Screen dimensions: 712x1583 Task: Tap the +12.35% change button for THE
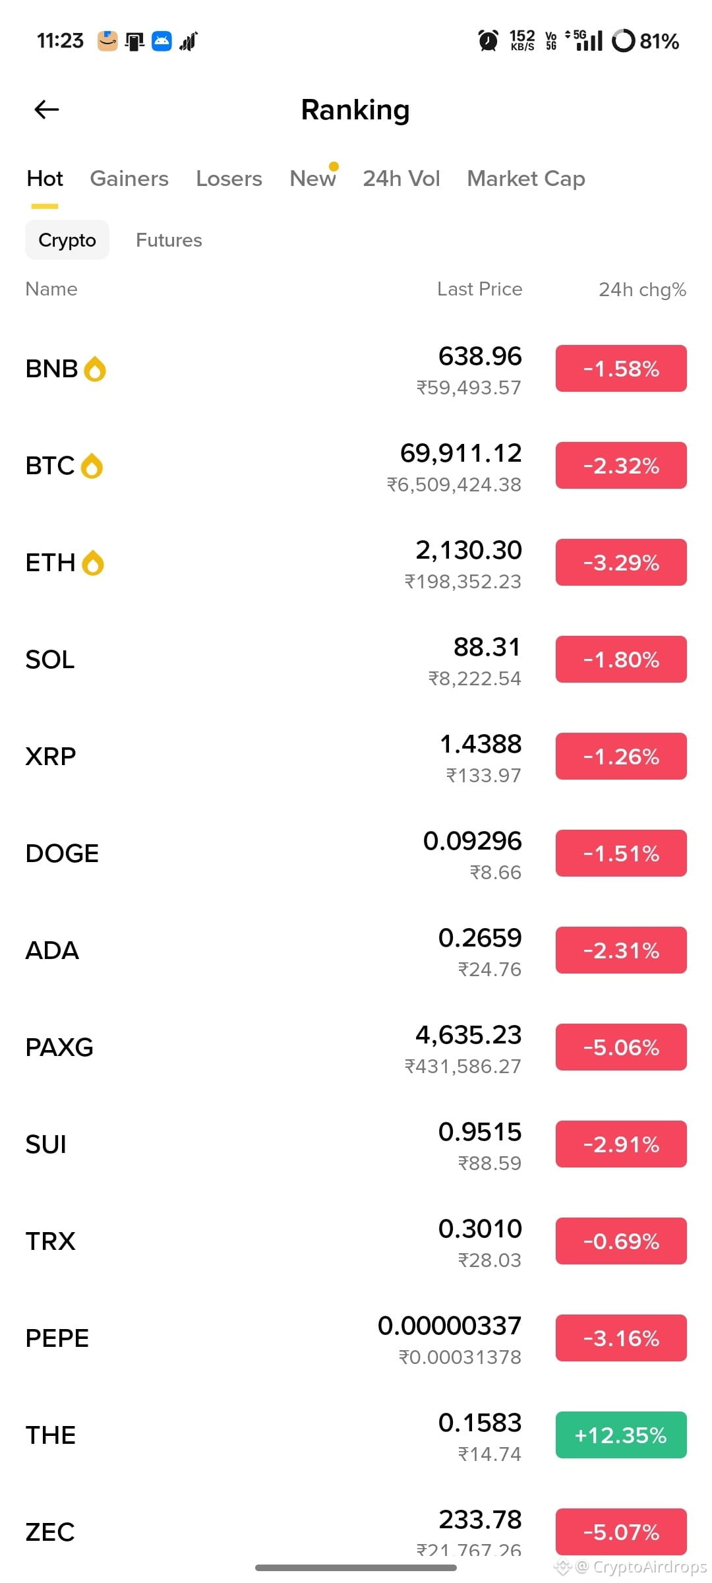[x=621, y=1435]
